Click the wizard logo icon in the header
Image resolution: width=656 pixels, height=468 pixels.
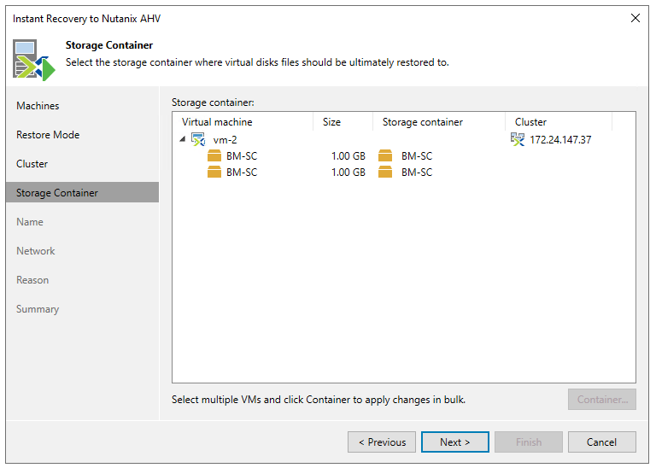click(34, 60)
